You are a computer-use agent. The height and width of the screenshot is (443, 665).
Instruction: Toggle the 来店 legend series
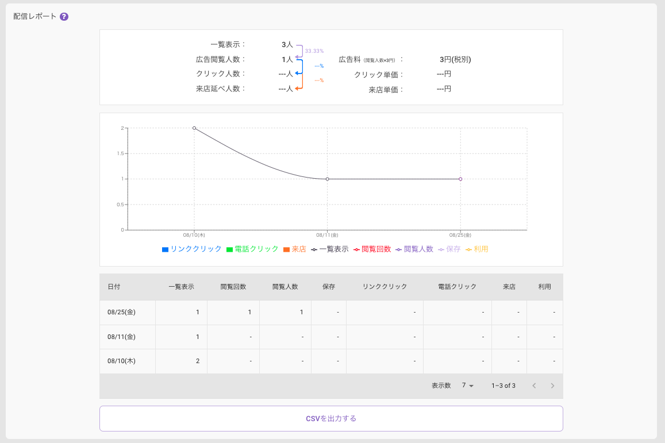pos(294,249)
